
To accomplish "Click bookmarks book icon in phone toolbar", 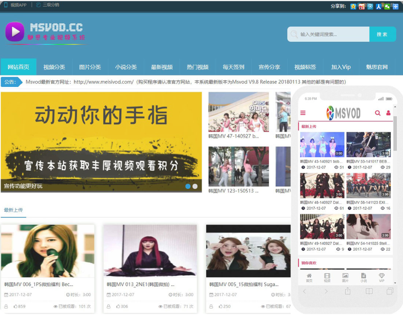I will coord(369,291).
